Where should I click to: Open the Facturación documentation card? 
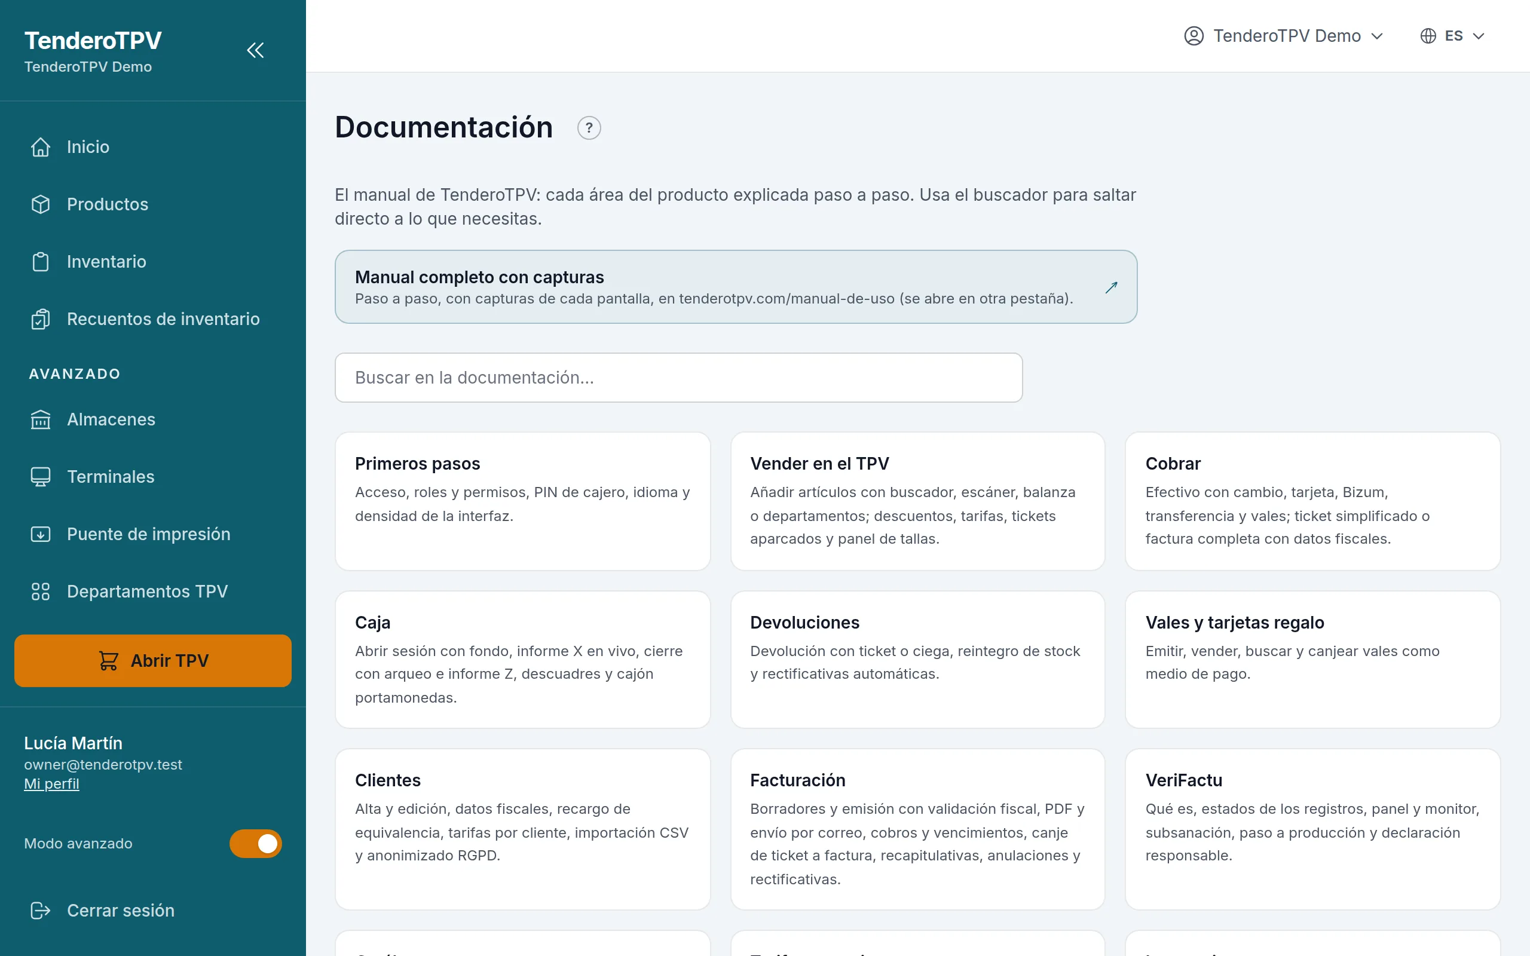click(917, 829)
